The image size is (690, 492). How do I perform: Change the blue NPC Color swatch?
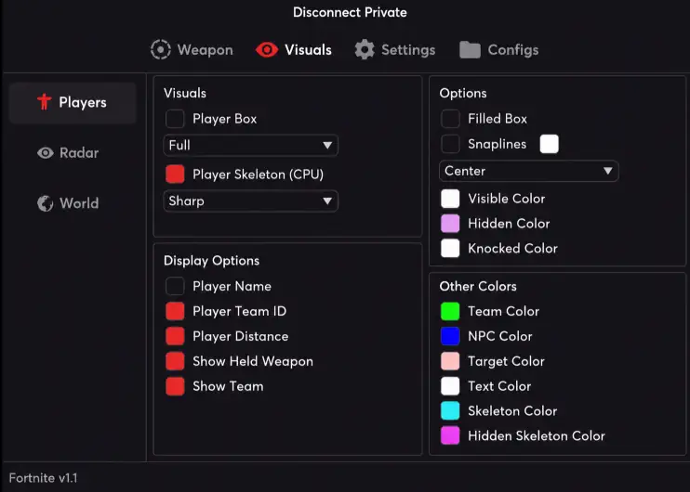point(450,336)
